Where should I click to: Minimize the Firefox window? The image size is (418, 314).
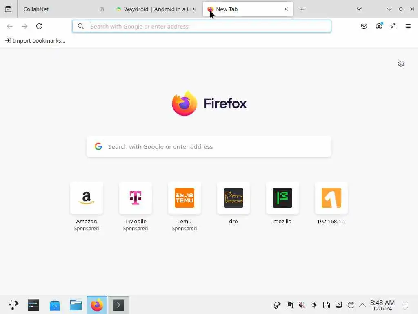389,9
